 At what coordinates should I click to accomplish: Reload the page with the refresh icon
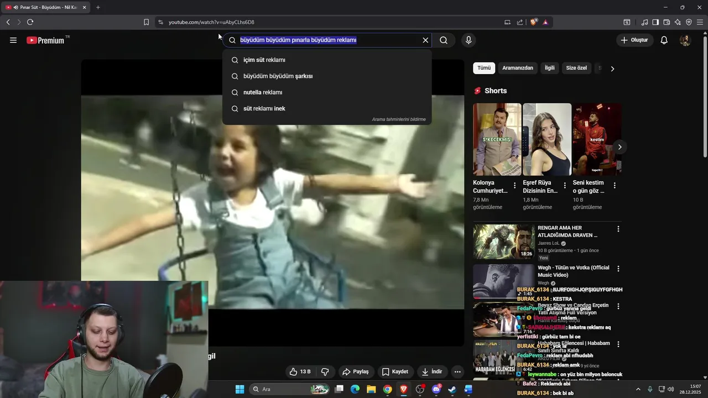30,22
